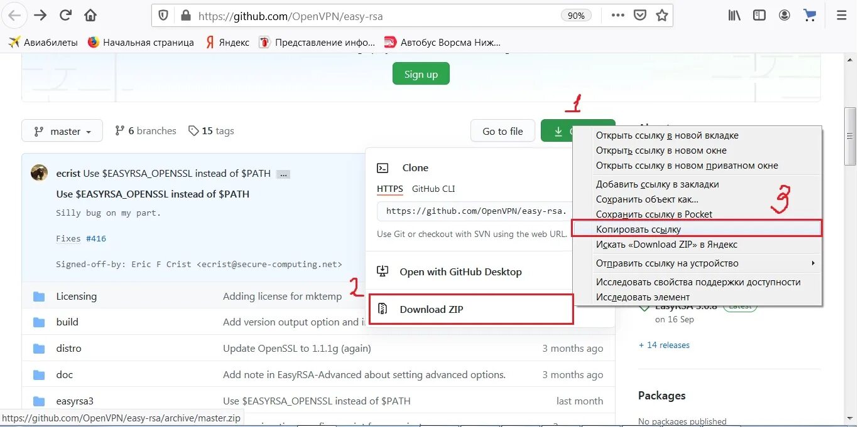
Task: Click the Licensing folder icon
Action: pos(39,297)
